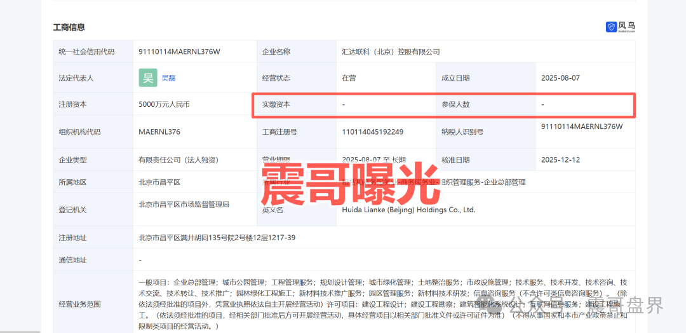Image resolution: width=686 pixels, height=333 pixels.
Task: Click the 在营 business status value
Action: click(349, 78)
